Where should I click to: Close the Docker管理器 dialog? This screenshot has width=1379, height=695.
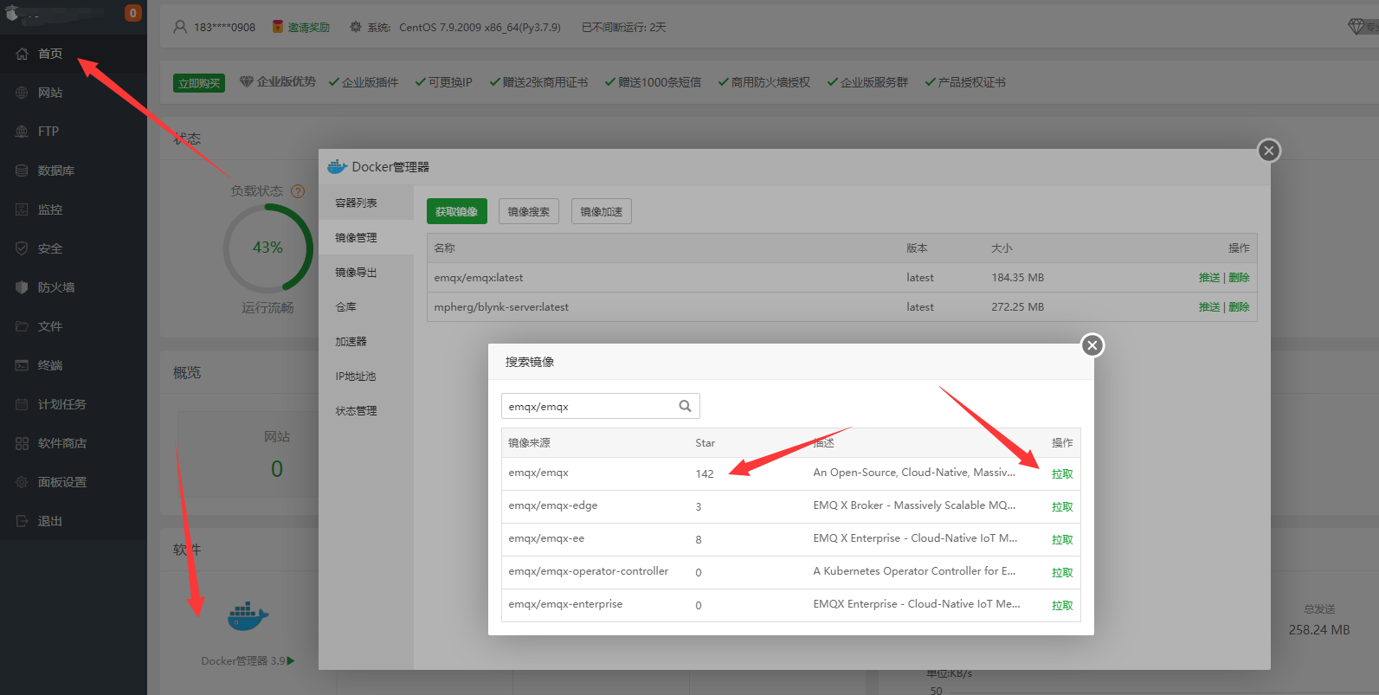pyautogui.click(x=1269, y=151)
